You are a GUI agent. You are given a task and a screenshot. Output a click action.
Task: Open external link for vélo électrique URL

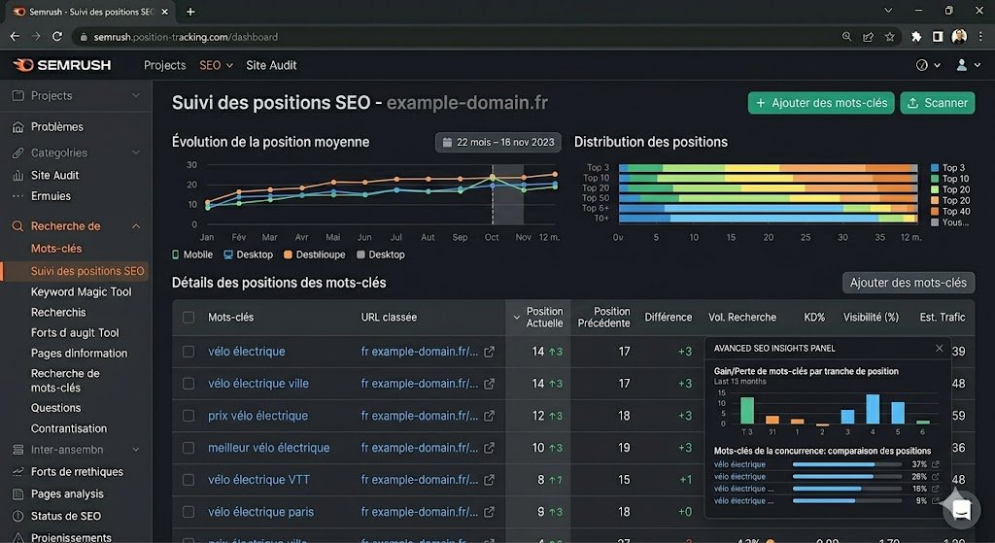[490, 352]
